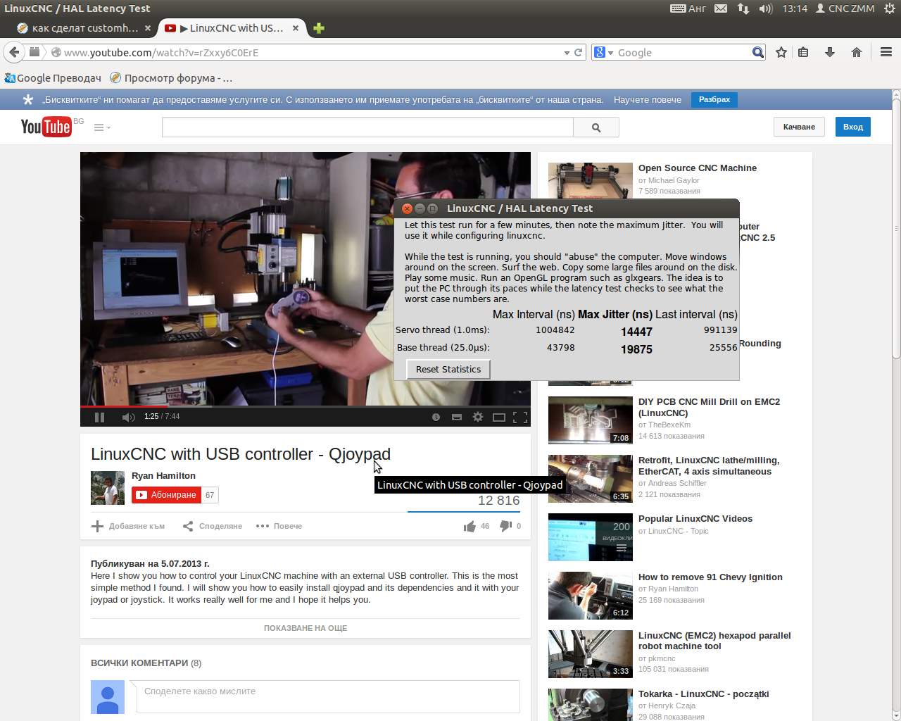This screenshot has height=721, width=901.
Task: Open the network indicator in top panel
Action: coord(743,8)
